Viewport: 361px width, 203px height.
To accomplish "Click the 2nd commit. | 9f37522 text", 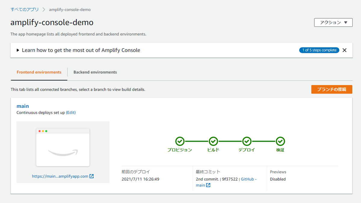I will point(217,179).
